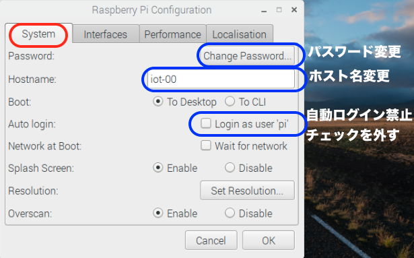
Task: Open the Interfaces tab
Action: pos(106,34)
